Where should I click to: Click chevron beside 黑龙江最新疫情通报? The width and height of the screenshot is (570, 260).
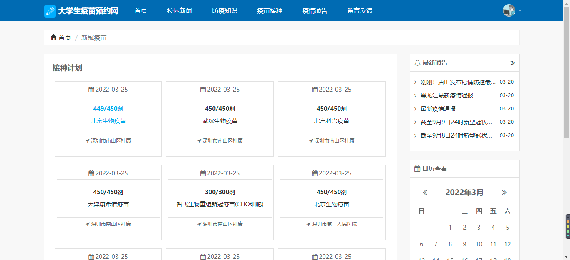click(416, 95)
